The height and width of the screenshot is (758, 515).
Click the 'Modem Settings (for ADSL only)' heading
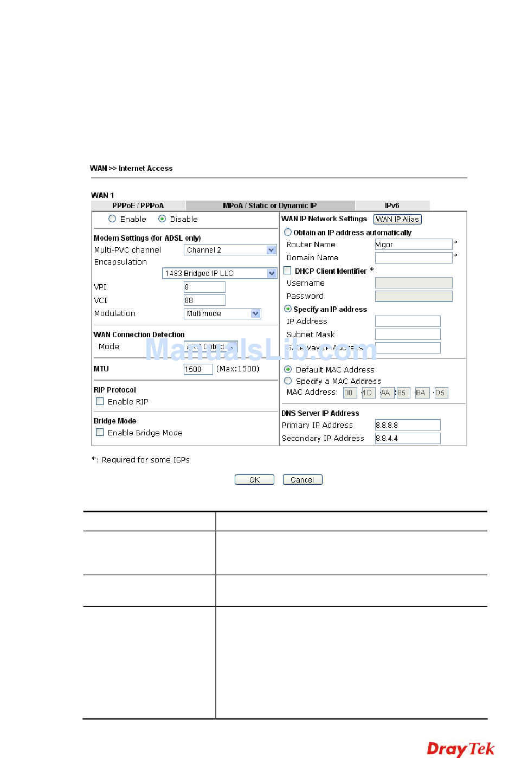[x=147, y=238]
